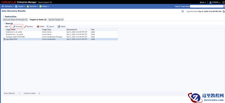Click the History clock icon
The image size is (225, 103).
(41, 7)
